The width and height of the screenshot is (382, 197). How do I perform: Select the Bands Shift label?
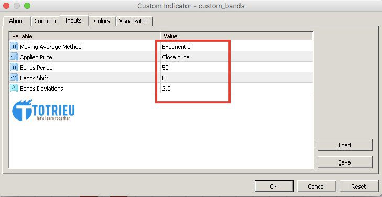pos(34,78)
